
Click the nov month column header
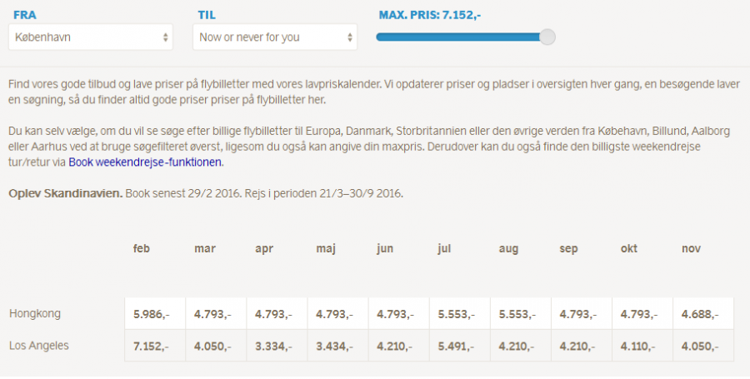[x=691, y=249]
